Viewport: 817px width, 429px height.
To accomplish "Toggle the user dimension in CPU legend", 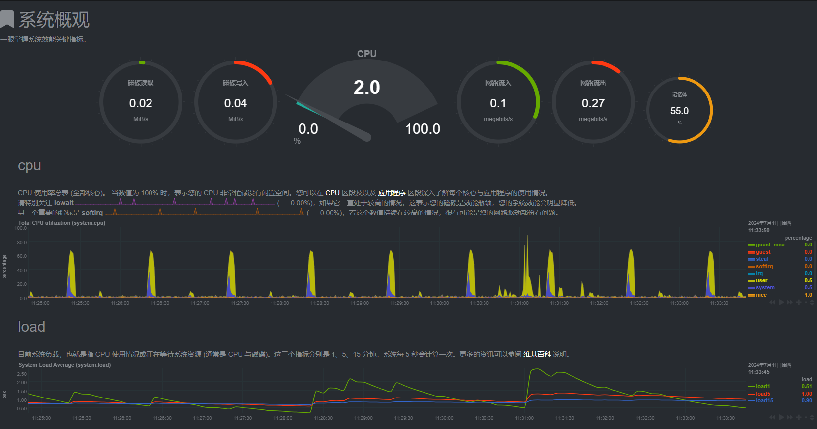I will click(x=761, y=280).
